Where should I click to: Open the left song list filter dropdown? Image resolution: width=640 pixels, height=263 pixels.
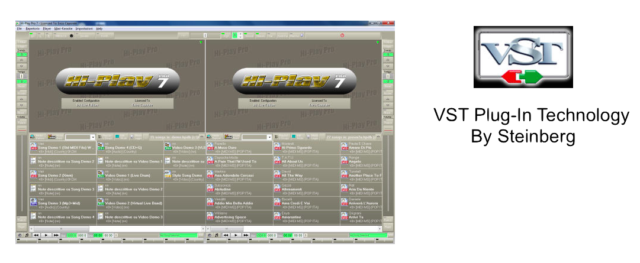coord(93,138)
